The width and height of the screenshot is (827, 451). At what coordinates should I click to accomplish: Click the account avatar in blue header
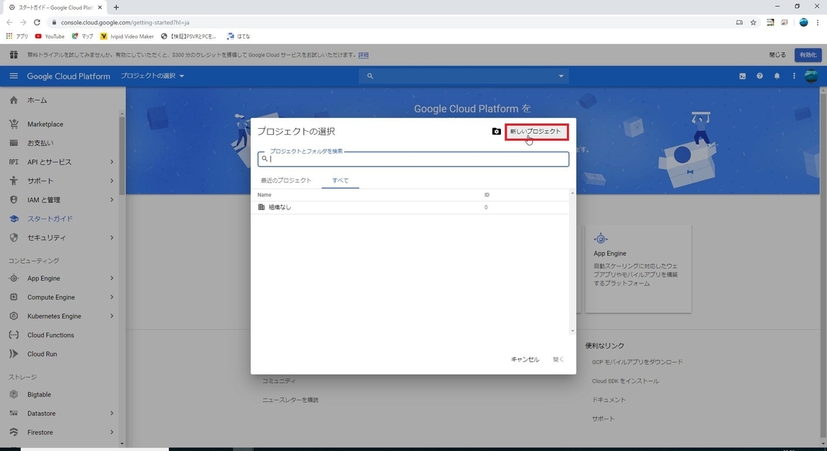pyautogui.click(x=811, y=76)
